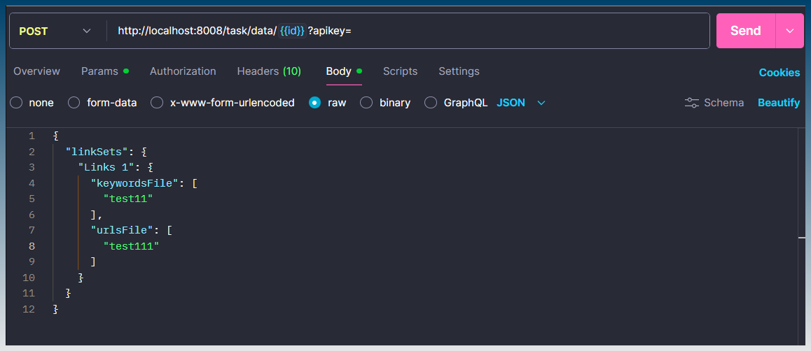Choose x-www-form-urlencoded body option
Screen dimensions: 811x351
158,103
